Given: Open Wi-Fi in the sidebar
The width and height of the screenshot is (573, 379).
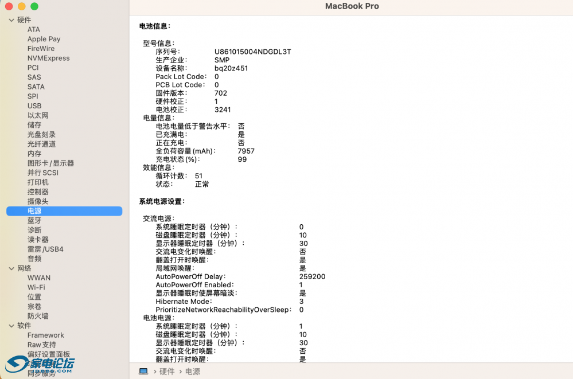Looking at the screenshot, I should (36, 287).
